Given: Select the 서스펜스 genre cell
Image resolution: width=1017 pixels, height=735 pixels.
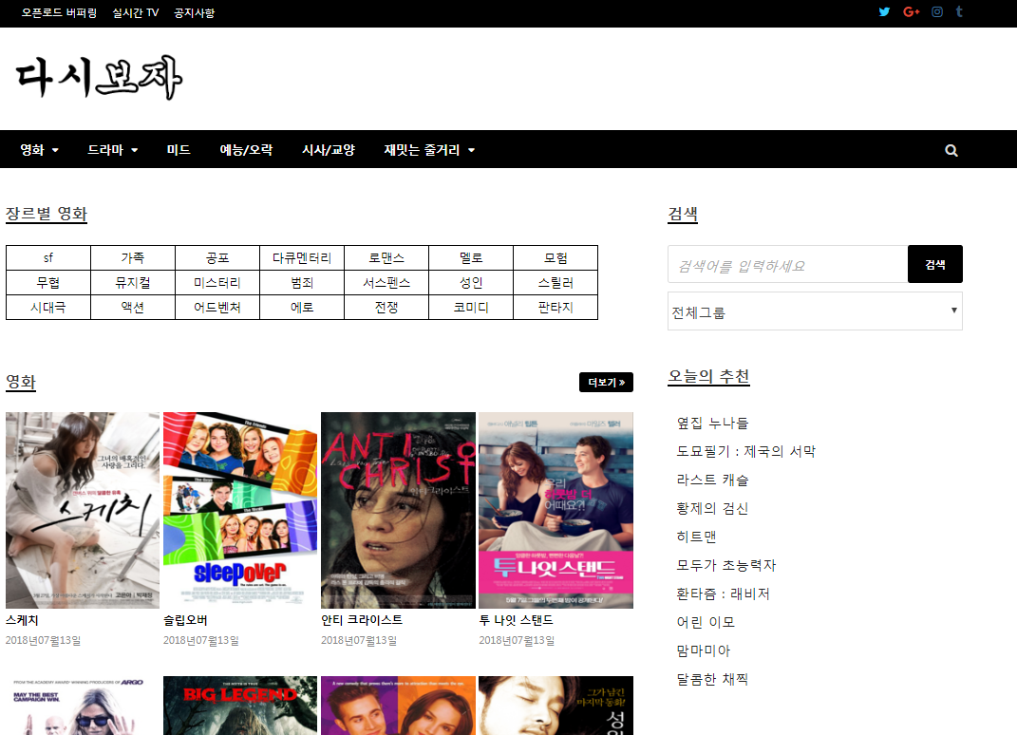Looking at the screenshot, I should pos(386,282).
